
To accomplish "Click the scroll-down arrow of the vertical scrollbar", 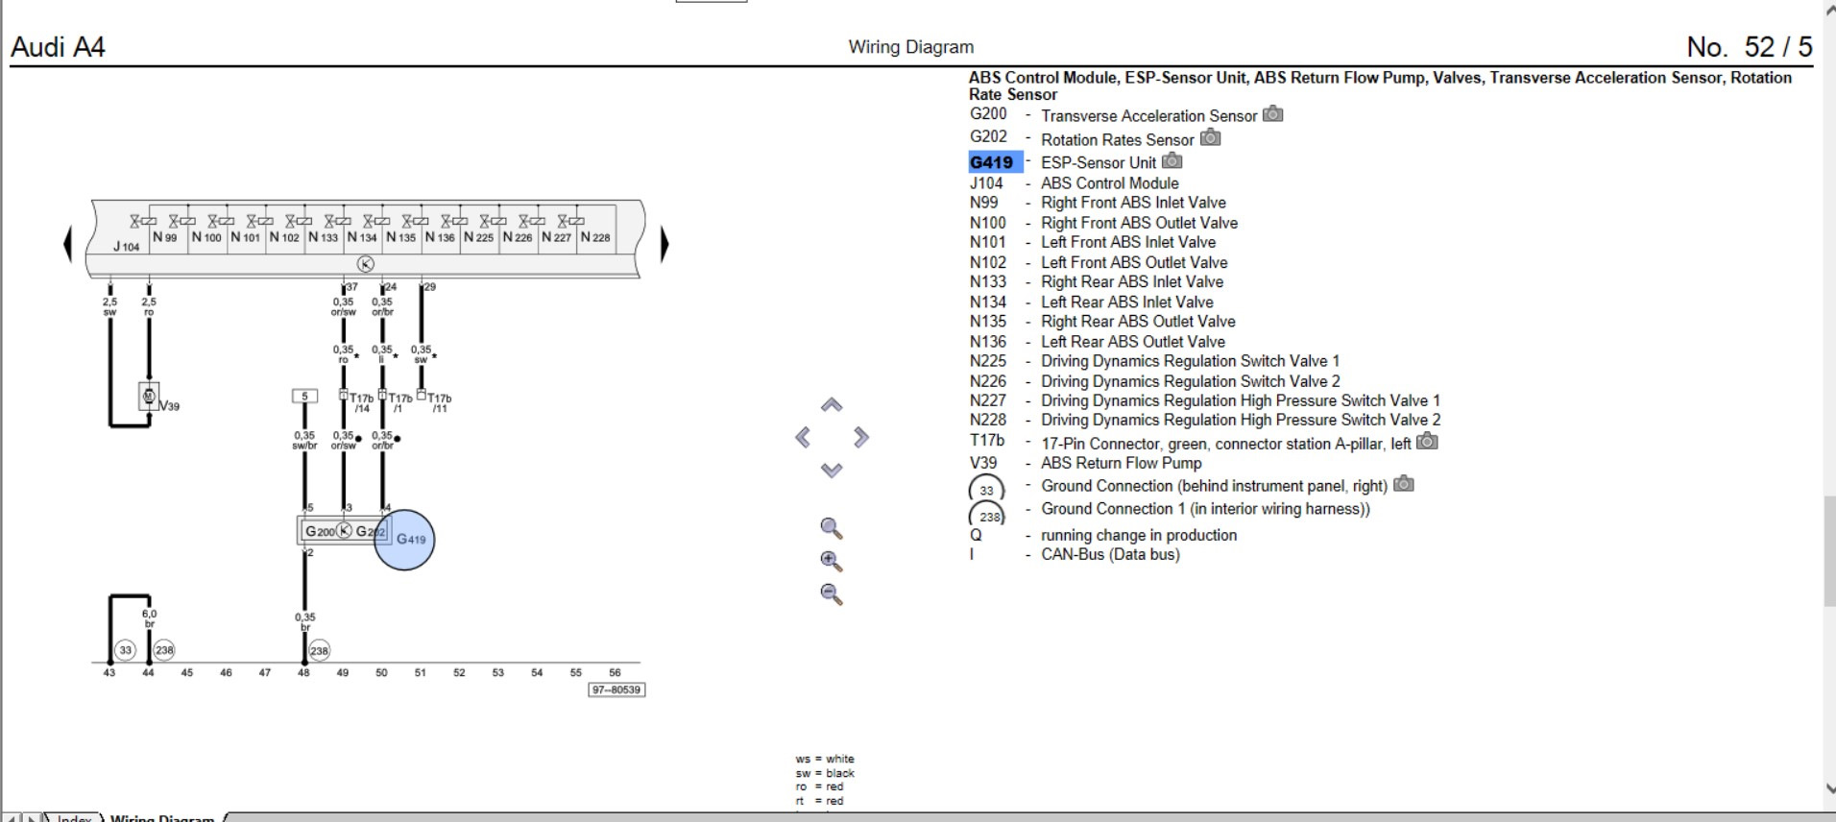I will point(1828,788).
